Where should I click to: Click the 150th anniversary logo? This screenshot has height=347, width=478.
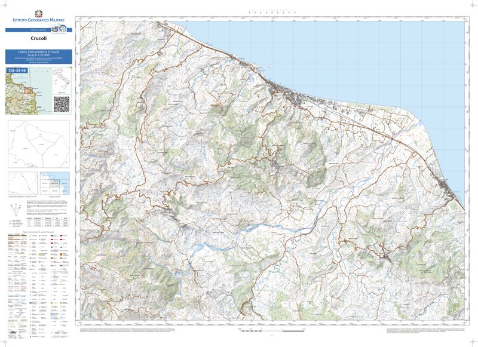(x=58, y=29)
